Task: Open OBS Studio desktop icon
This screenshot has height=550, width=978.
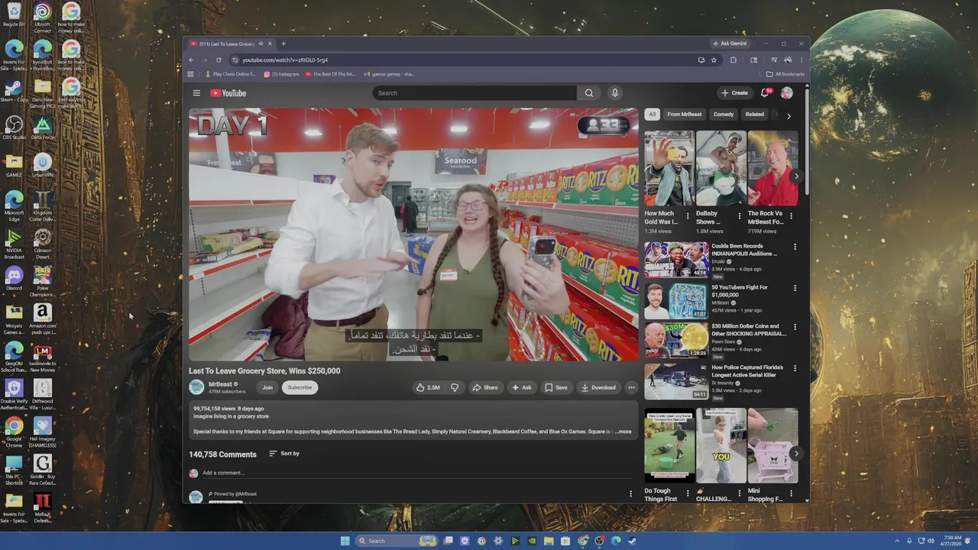Action: (x=14, y=128)
